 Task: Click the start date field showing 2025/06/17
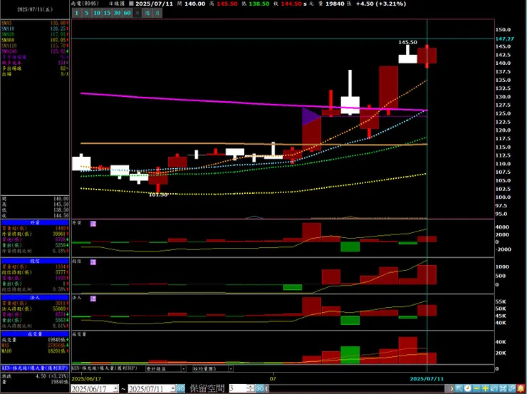tap(92, 388)
